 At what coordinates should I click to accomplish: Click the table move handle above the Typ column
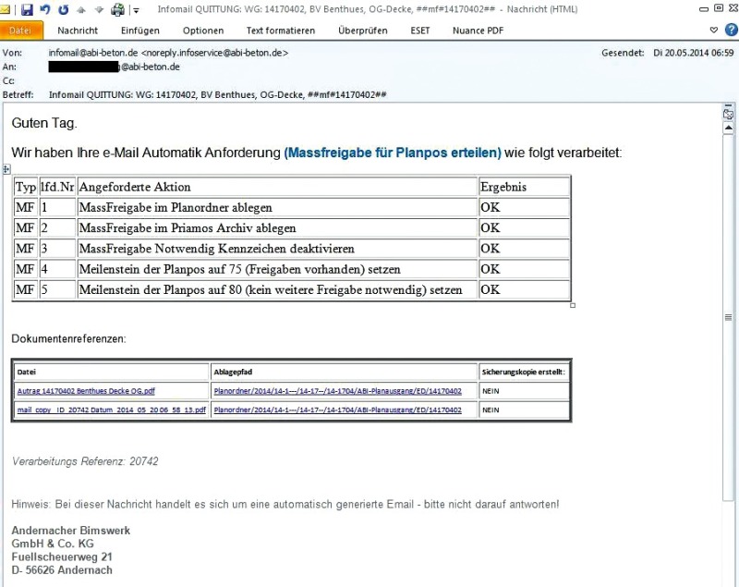tap(6, 169)
